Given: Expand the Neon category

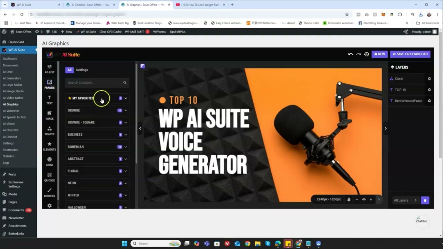Looking at the screenshot, I should tap(97, 183).
